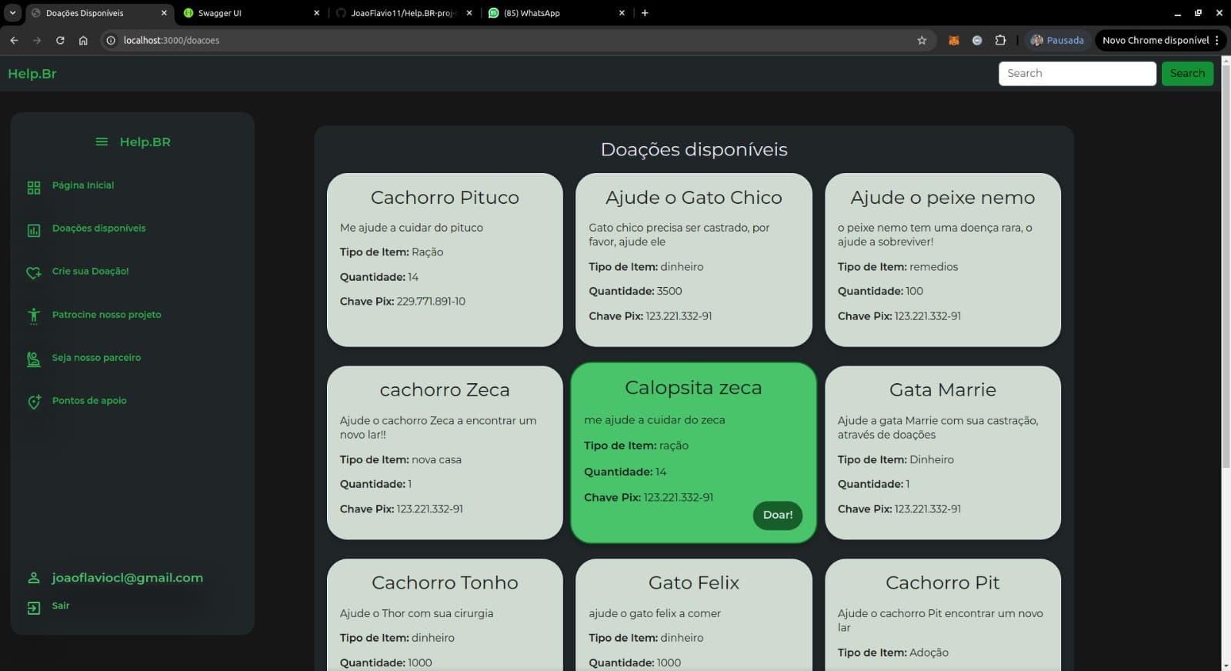This screenshot has width=1231, height=671.
Task: Click the Doações disponíveis chart icon
Action: pos(34,230)
